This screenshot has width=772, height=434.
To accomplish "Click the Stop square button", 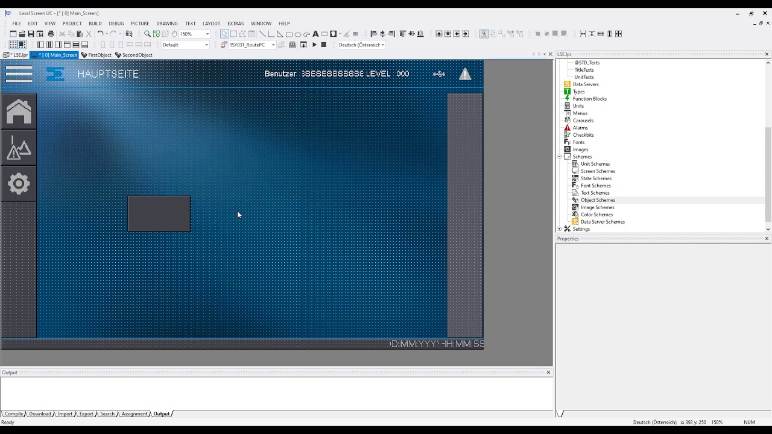I will click(323, 45).
